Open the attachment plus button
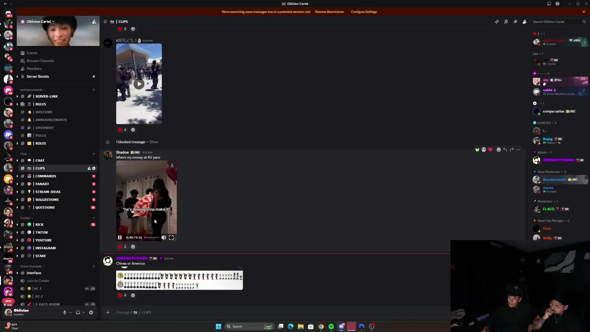The height and width of the screenshot is (332, 590). click(107, 313)
